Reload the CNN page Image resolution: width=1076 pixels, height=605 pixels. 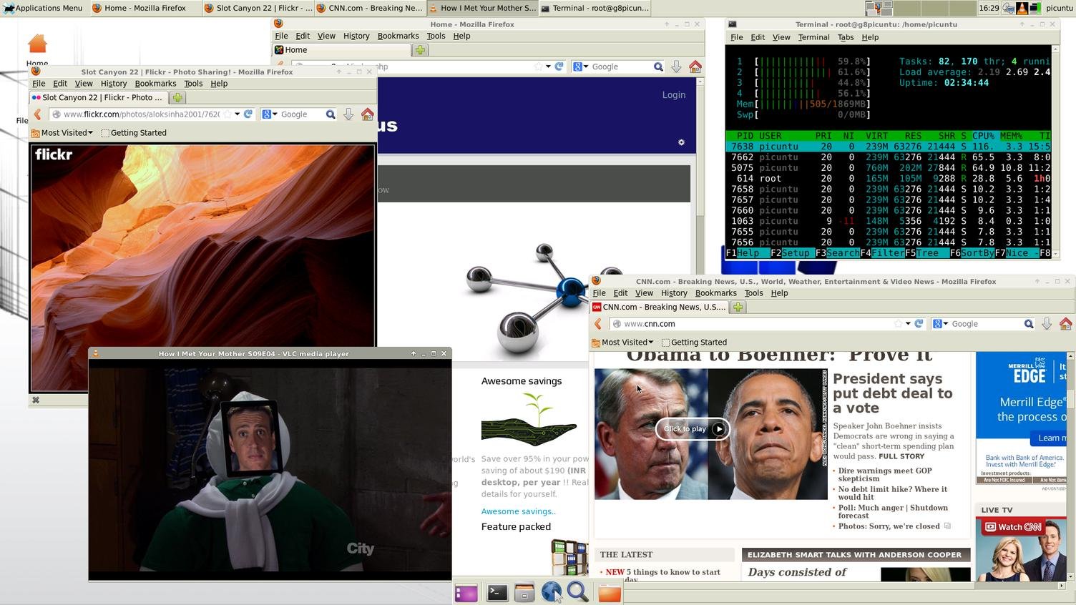(x=919, y=324)
